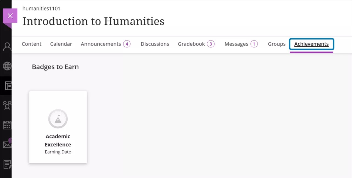Switch to the Discussions tab

click(155, 44)
